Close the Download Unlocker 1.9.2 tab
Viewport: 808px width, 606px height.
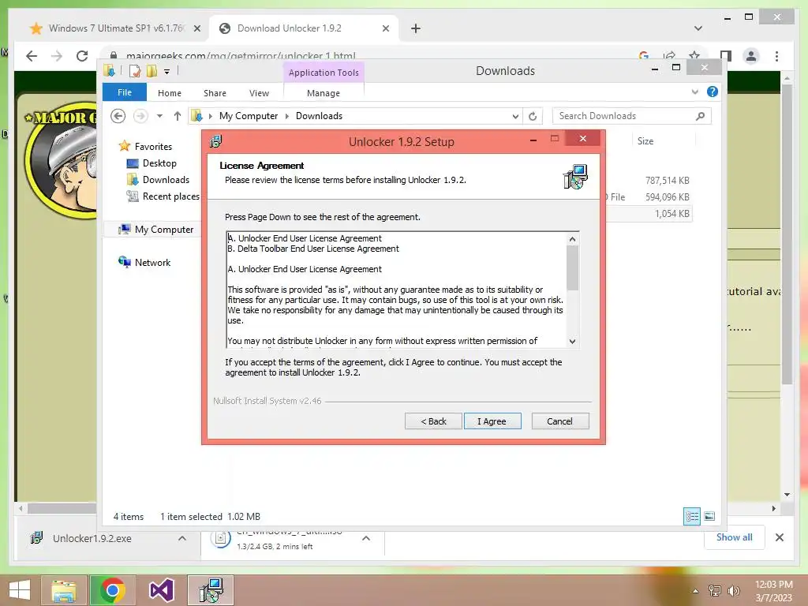click(385, 29)
